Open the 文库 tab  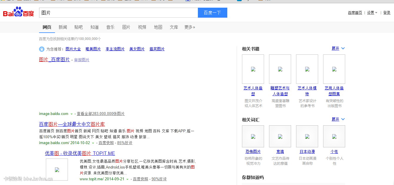(174, 27)
